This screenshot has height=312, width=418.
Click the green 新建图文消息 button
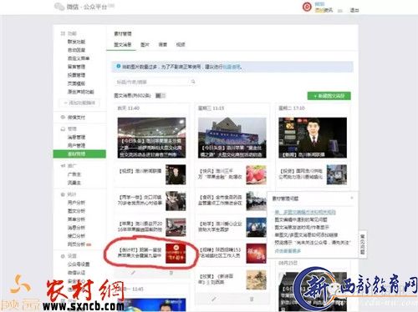pyautogui.click(x=329, y=96)
